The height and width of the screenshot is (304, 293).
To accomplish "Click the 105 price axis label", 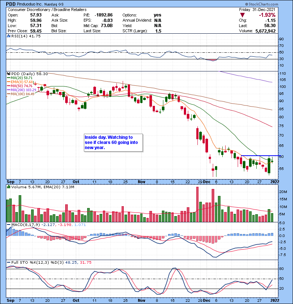I will point(282,80).
